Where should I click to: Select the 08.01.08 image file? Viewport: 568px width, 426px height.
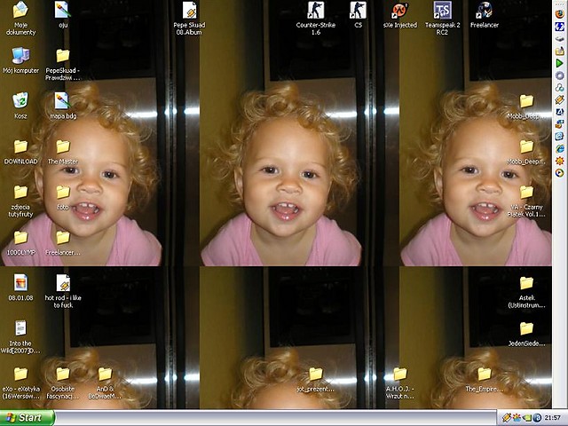pyautogui.click(x=20, y=288)
